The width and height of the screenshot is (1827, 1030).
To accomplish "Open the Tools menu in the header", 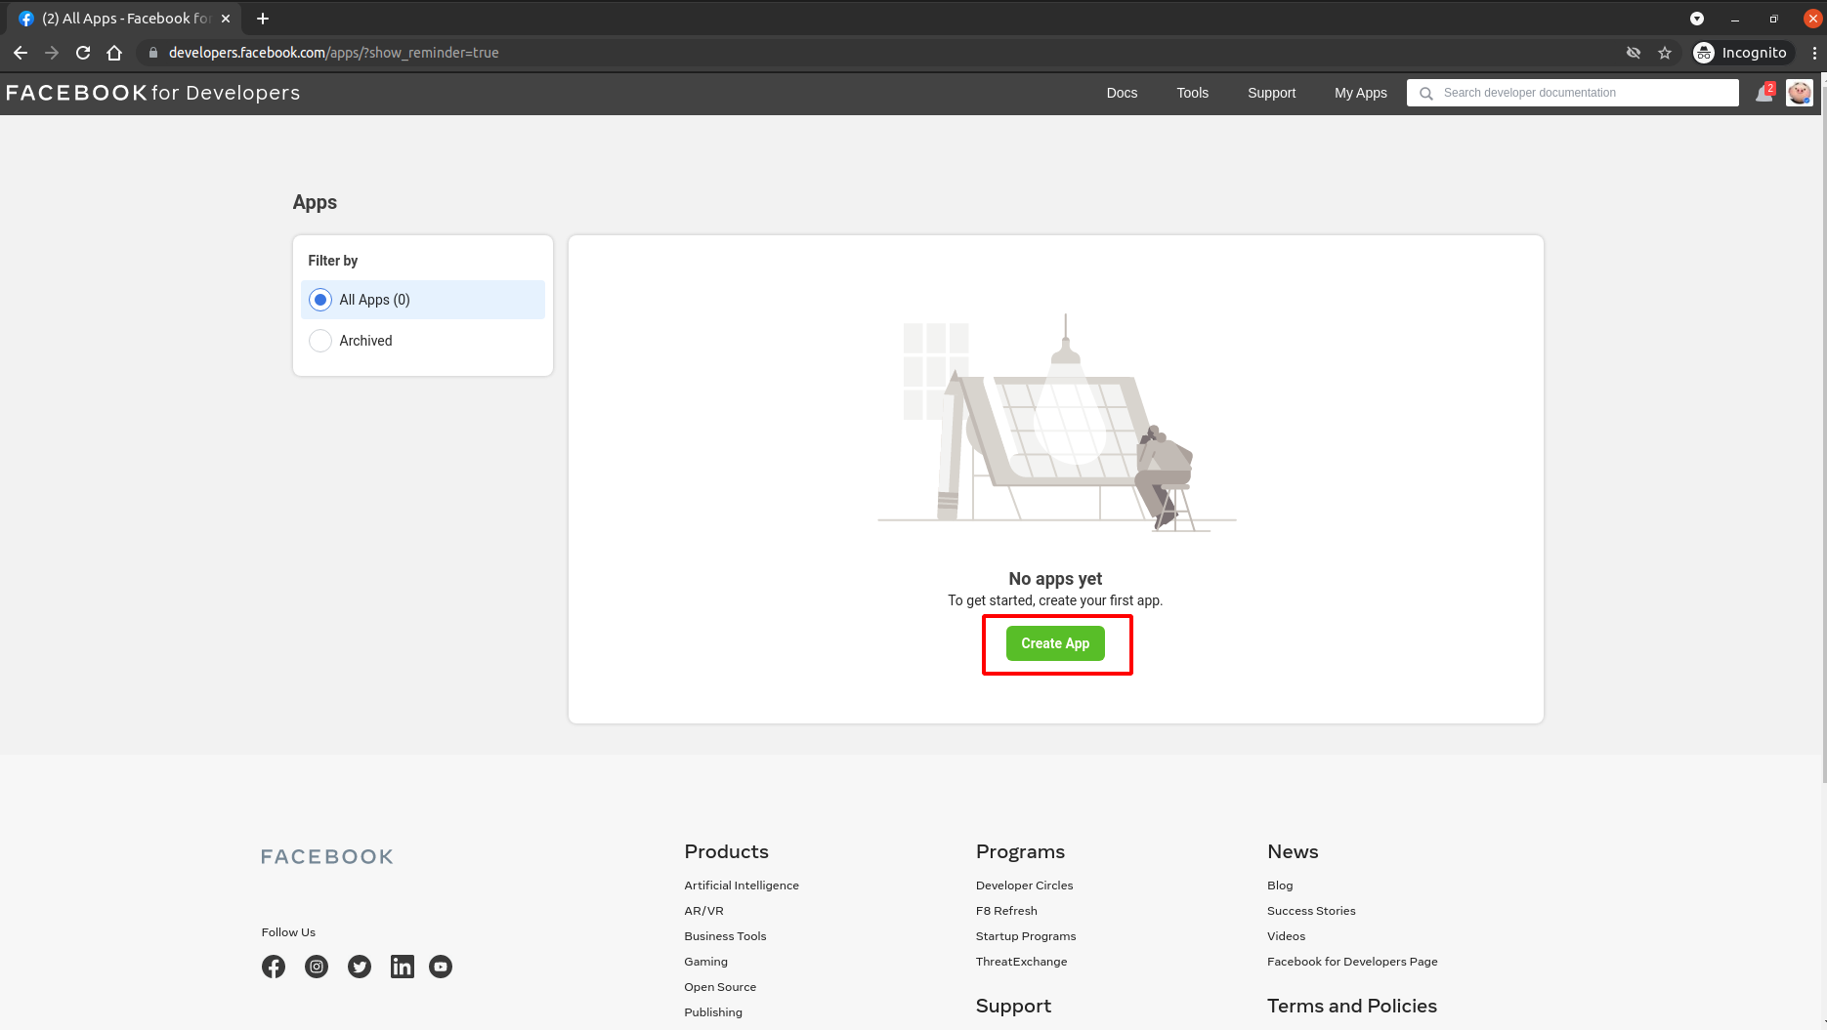I will tap(1192, 93).
